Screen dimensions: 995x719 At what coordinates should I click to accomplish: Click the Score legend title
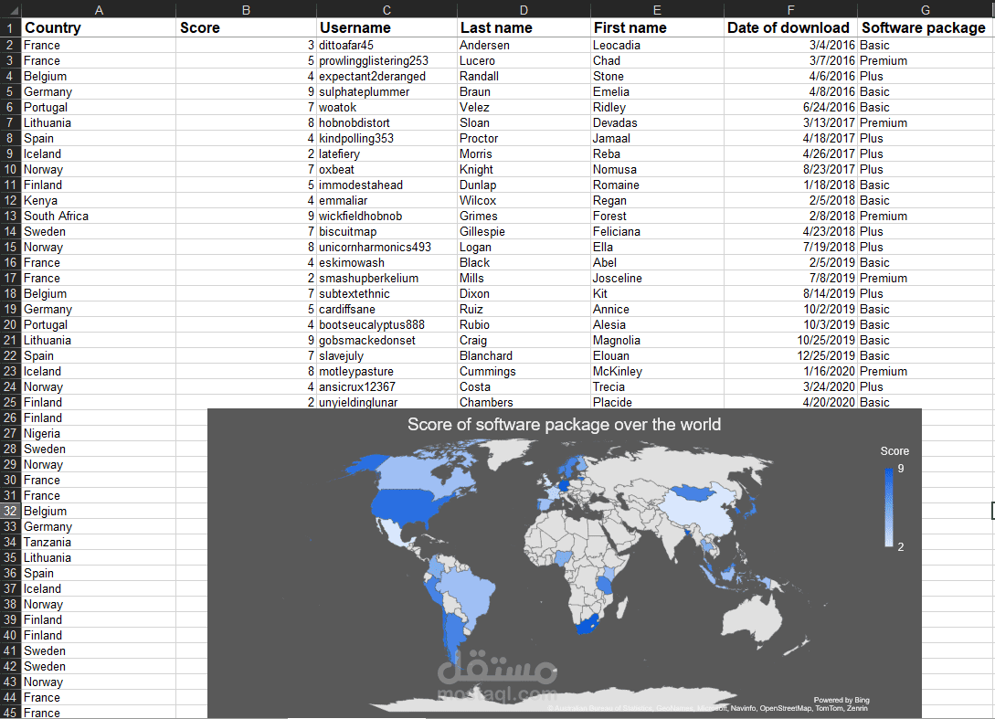[894, 451]
